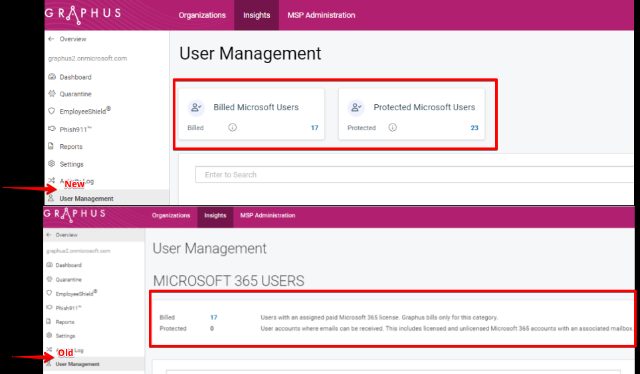
Task: Click the Reports document icon in the lower sidebar
Action: (49, 322)
